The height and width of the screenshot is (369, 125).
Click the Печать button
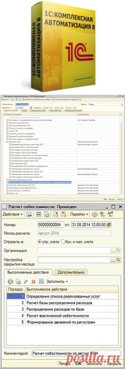point(65,364)
